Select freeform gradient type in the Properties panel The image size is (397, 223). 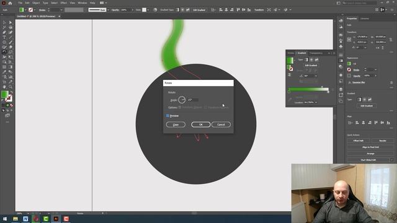(x=370, y=100)
